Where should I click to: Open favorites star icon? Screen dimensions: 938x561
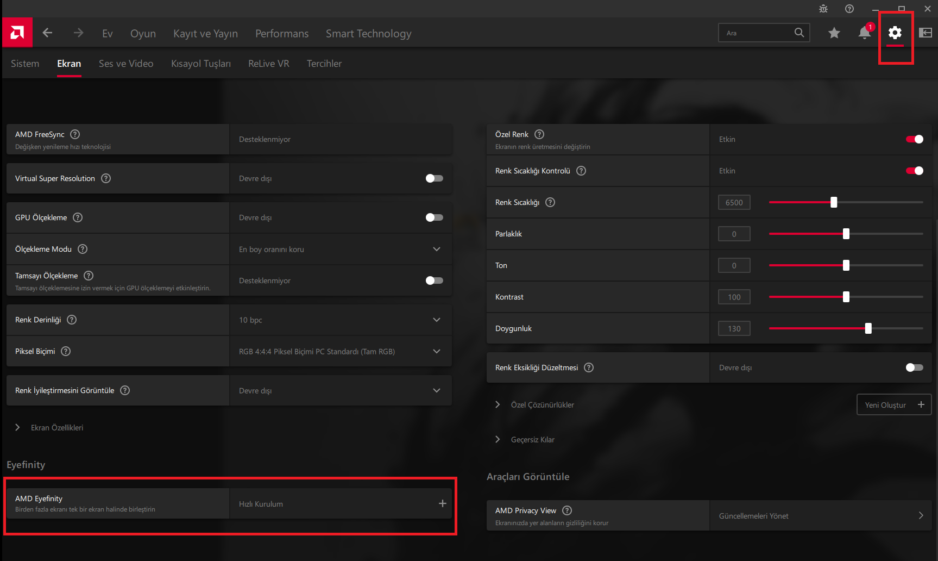tap(834, 33)
